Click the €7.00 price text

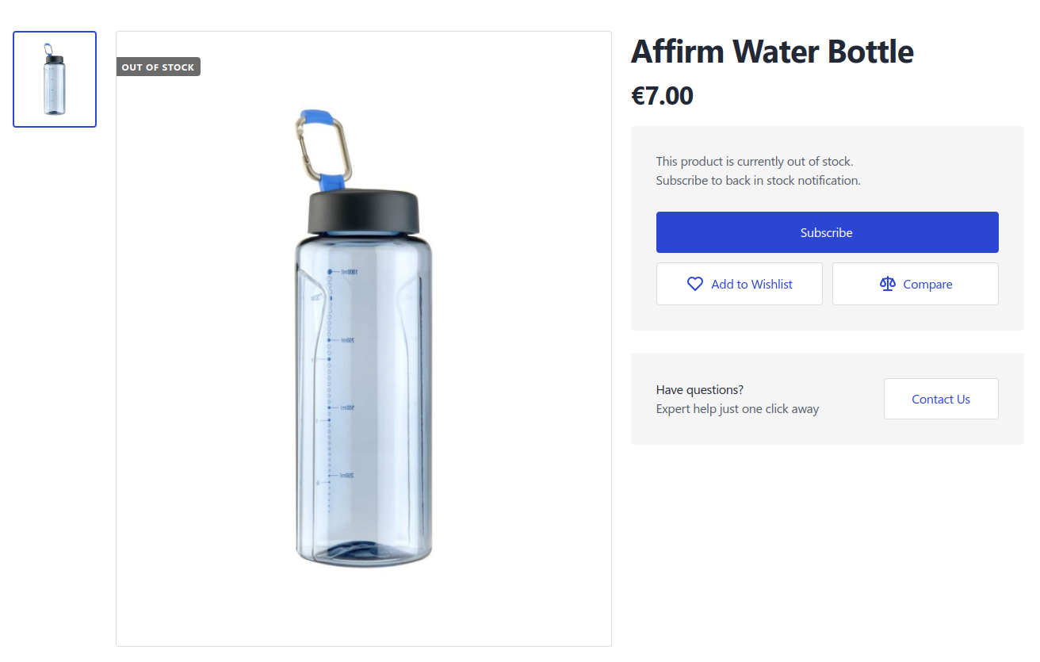point(662,95)
